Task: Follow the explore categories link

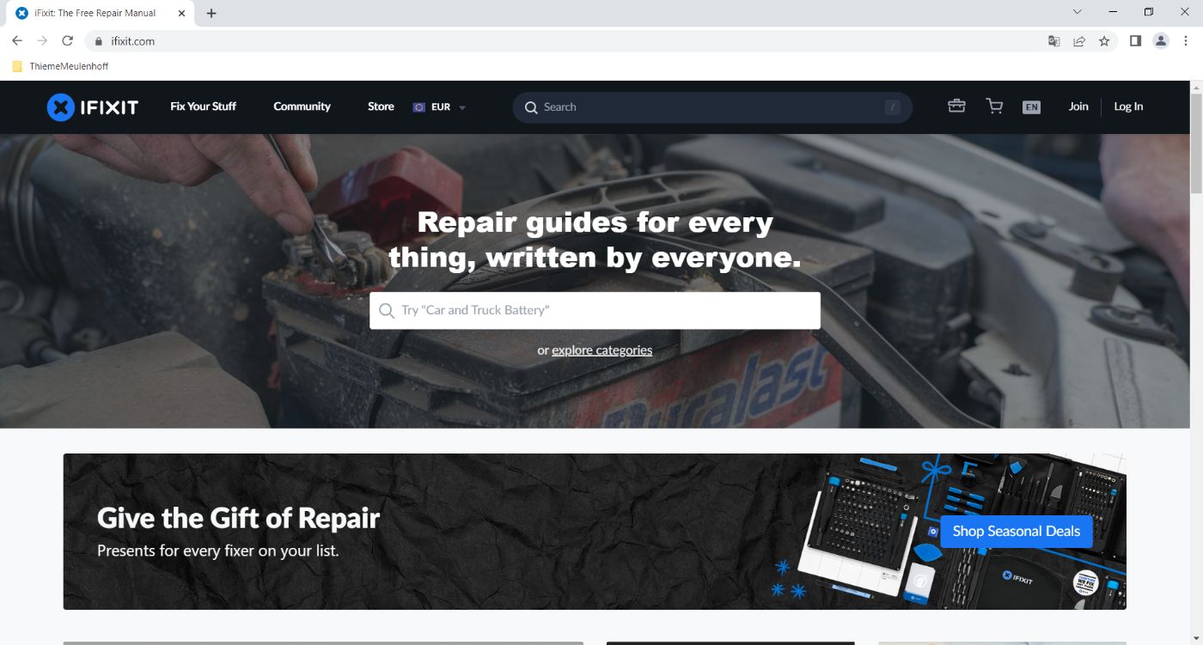Action: click(601, 350)
